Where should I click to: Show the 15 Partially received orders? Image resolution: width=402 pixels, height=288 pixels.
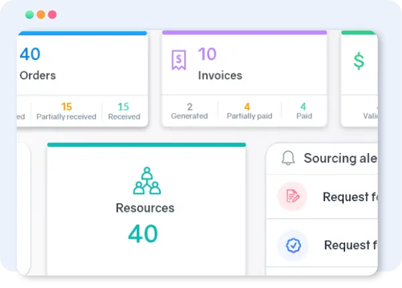(x=66, y=111)
